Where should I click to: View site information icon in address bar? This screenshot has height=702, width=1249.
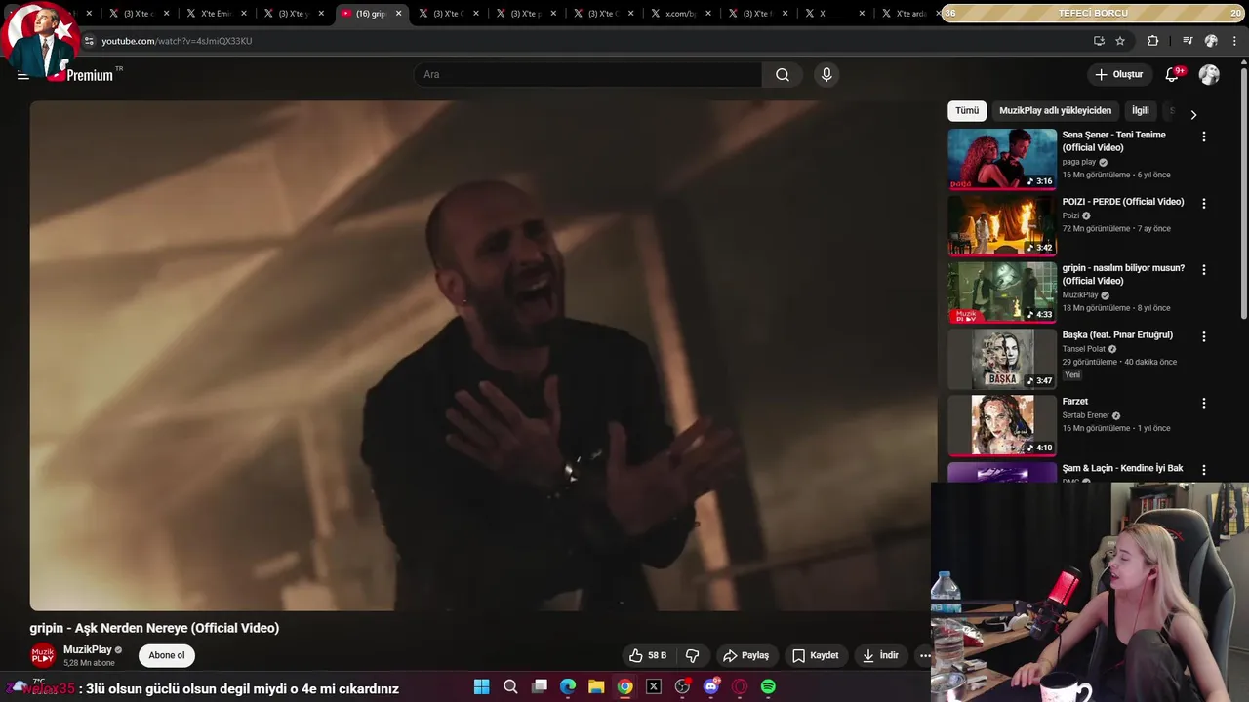[89, 41]
